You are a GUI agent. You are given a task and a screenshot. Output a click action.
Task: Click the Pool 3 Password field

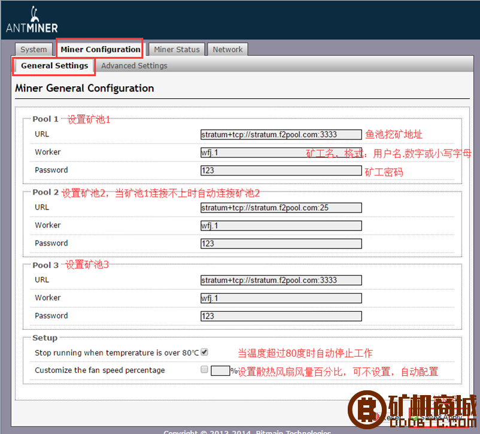point(281,317)
